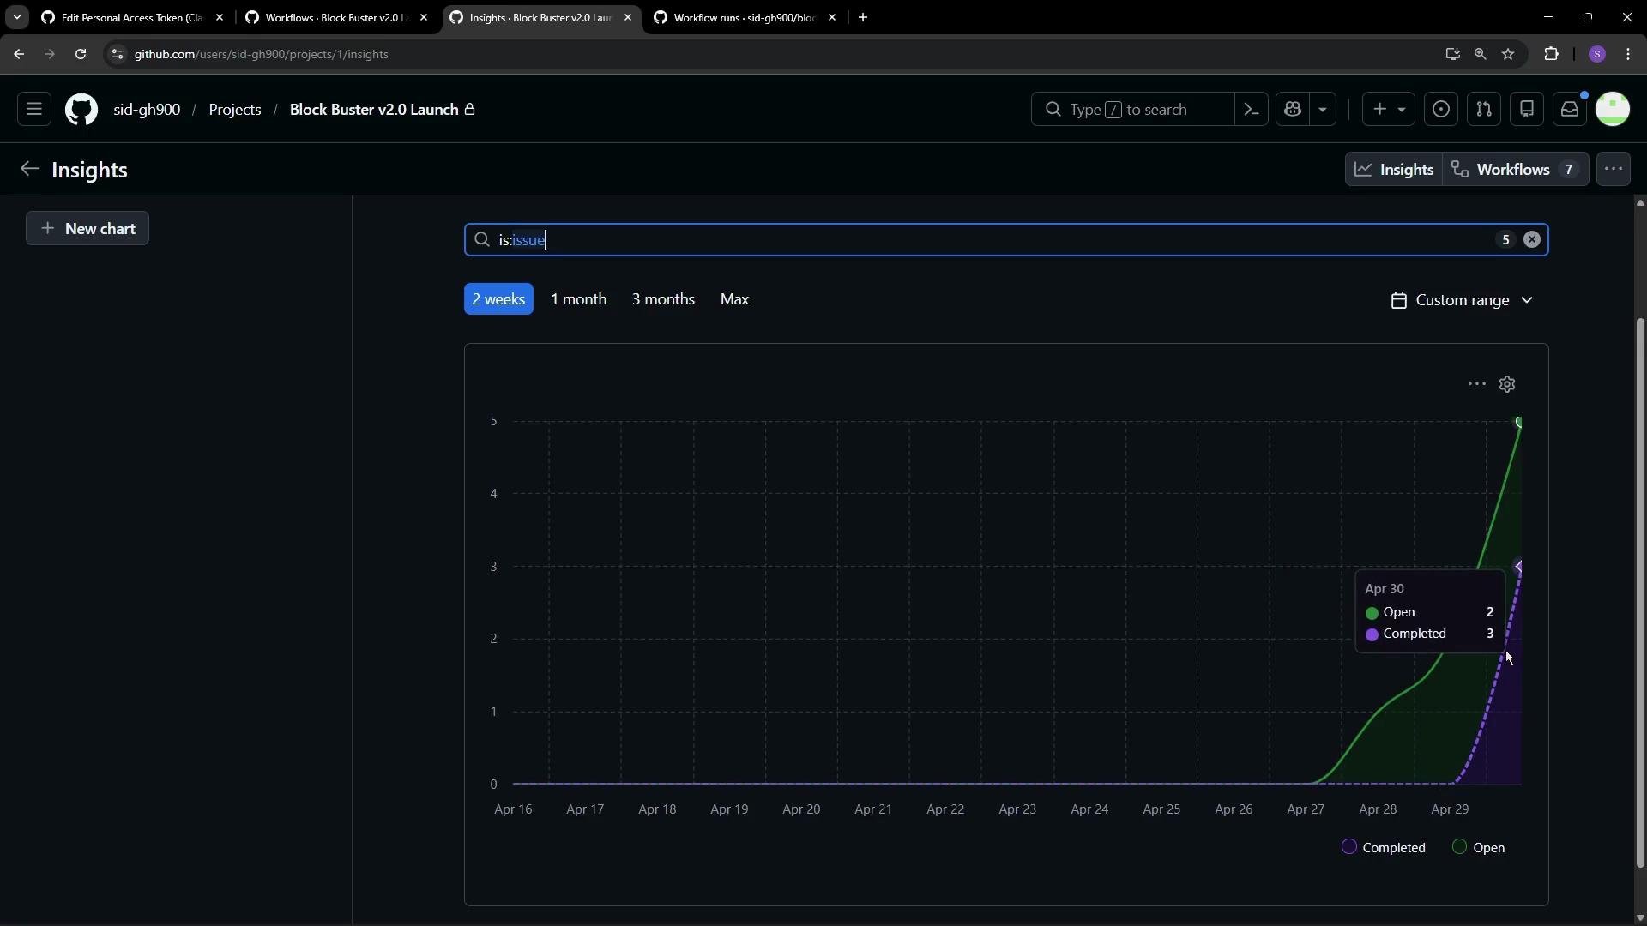Open the project more options menu
Image resolution: width=1647 pixels, height=926 pixels.
pos(1614,170)
